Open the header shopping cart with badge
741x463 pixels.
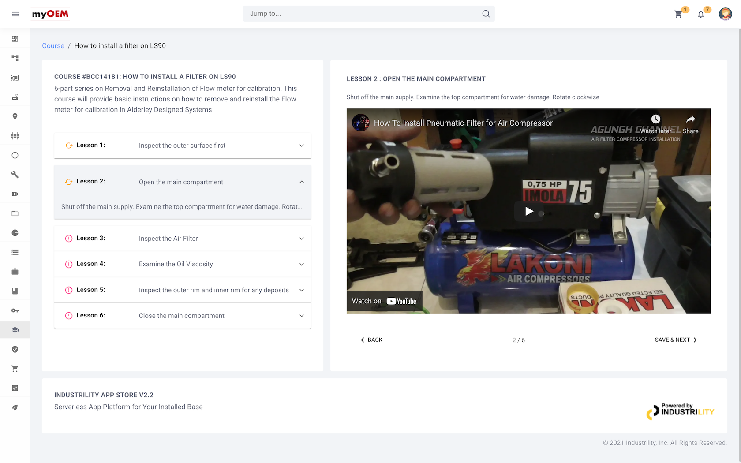[679, 14]
